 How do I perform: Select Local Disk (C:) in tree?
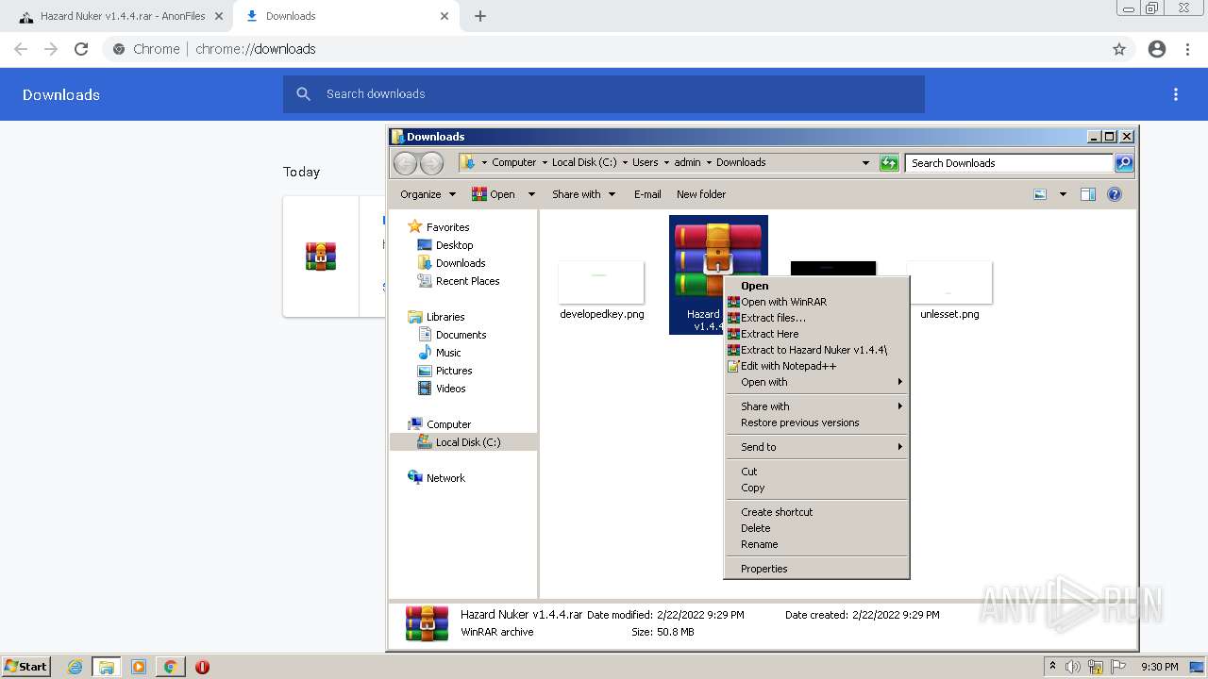468,442
